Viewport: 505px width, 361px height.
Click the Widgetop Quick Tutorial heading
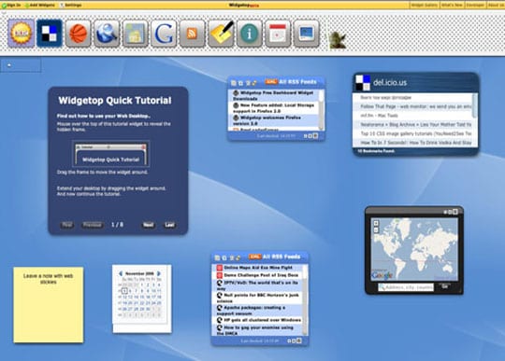(115, 101)
